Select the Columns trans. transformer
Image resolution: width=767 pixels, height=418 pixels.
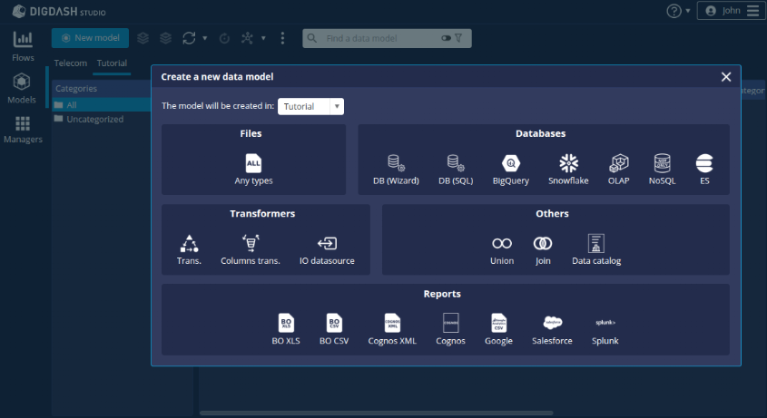pyautogui.click(x=250, y=248)
